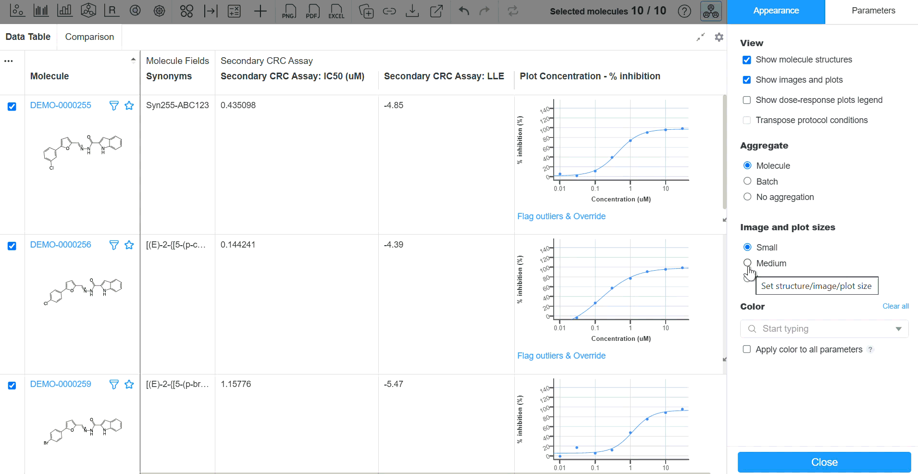
Task: Export the table as PNG
Action: pos(289,11)
